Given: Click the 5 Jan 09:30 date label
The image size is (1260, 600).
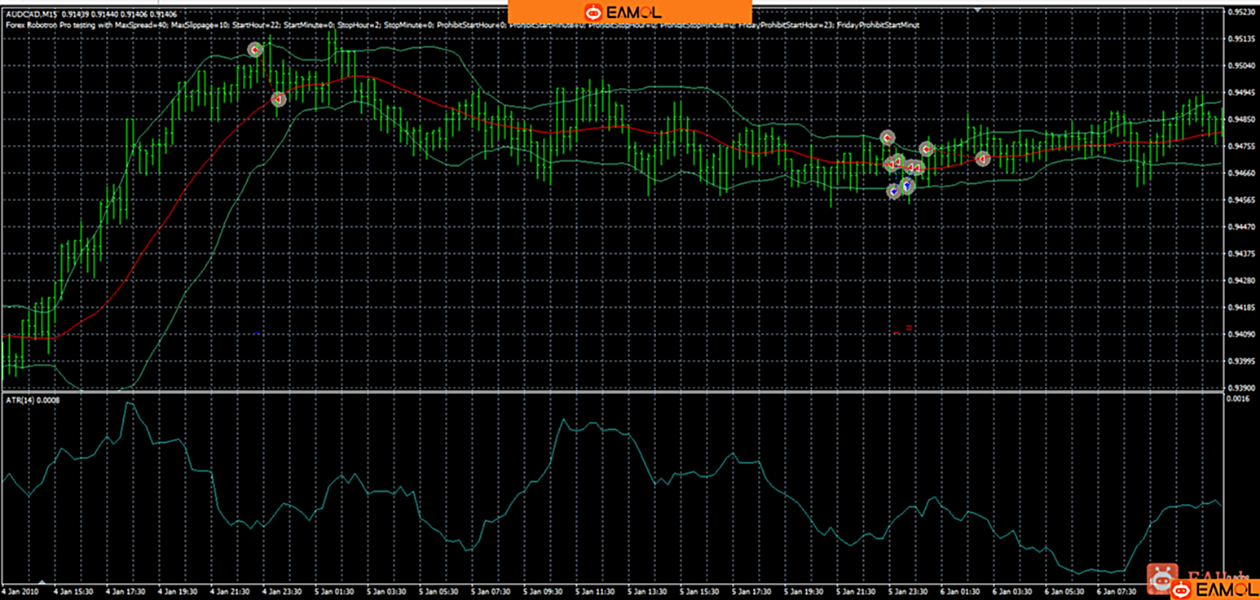Looking at the screenshot, I should click(543, 593).
